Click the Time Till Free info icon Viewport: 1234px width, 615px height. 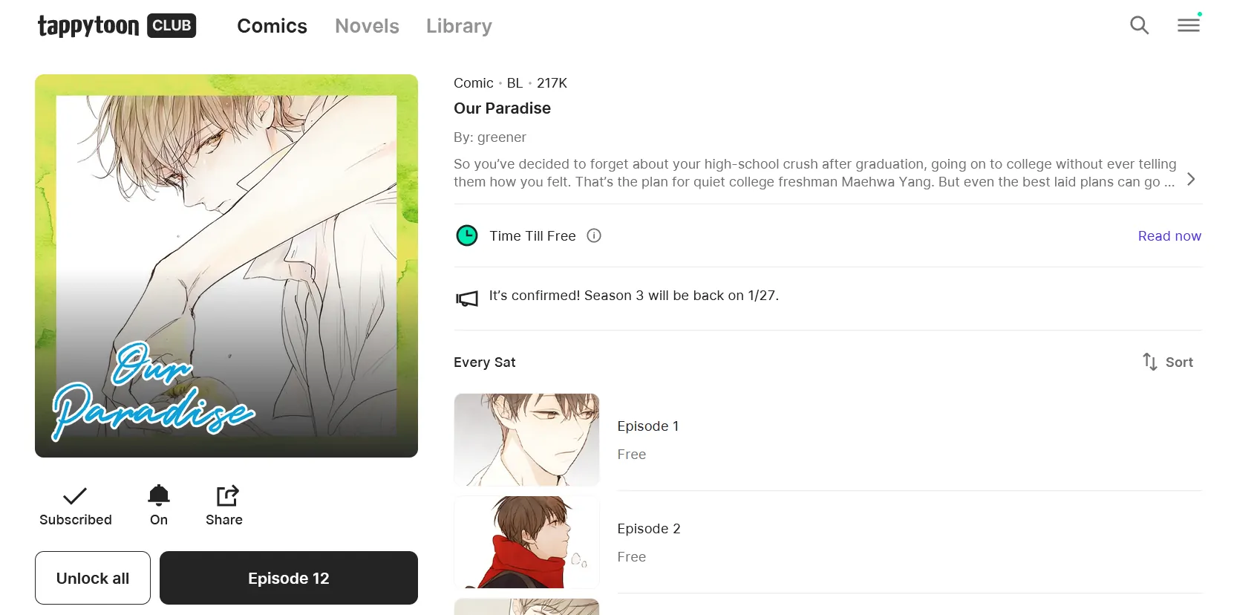[x=594, y=235]
